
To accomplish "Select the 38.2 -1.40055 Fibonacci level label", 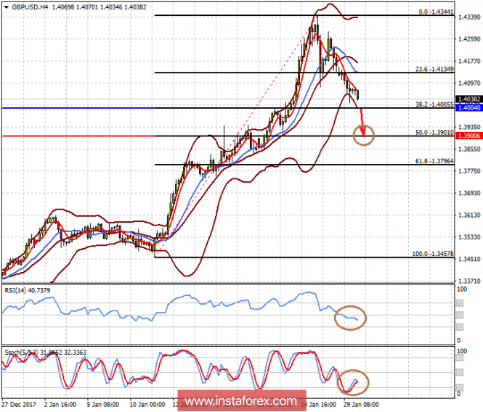I will (434, 104).
